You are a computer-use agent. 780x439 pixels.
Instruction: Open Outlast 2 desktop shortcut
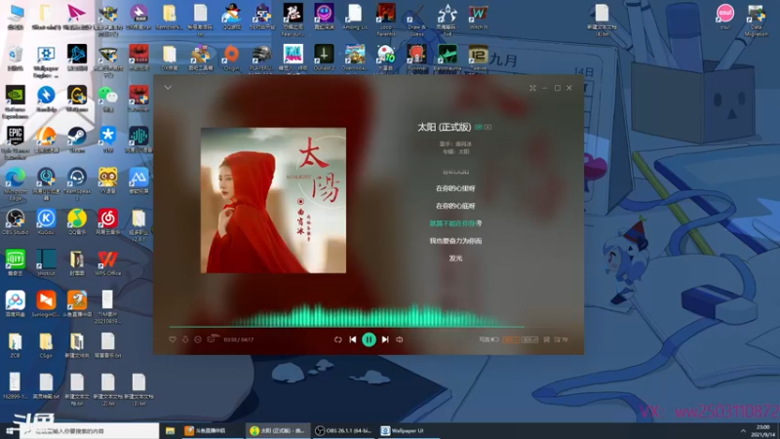click(324, 58)
